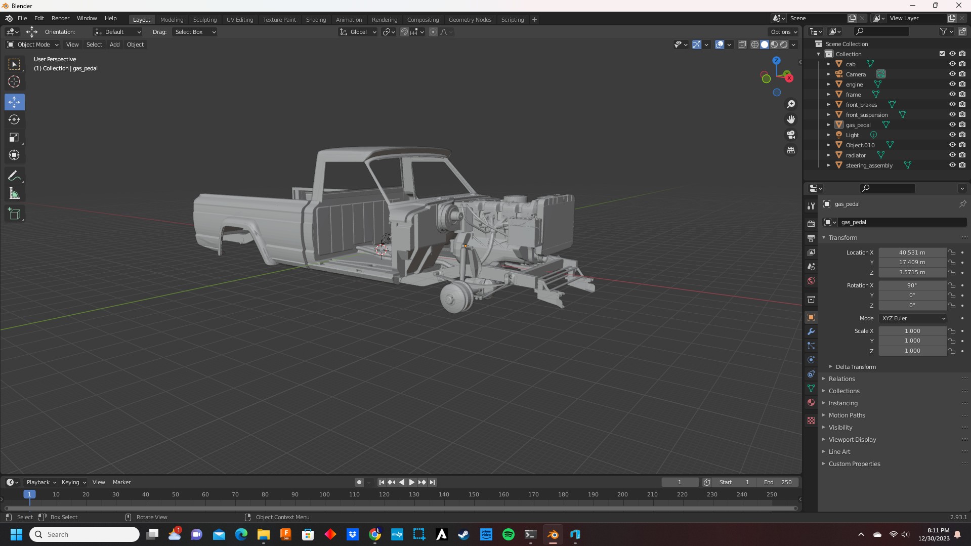
Task: Click the Options button in header
Action: click(783, 32)
